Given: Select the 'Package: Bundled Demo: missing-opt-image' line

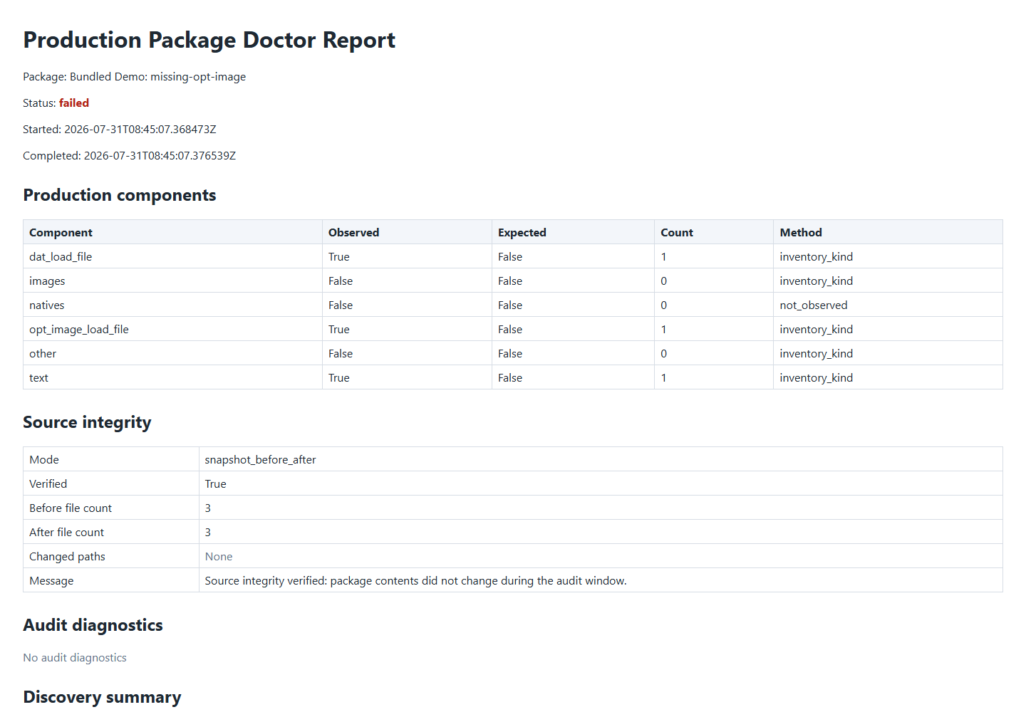Looking at the screenshot, I should pos(134,77).
